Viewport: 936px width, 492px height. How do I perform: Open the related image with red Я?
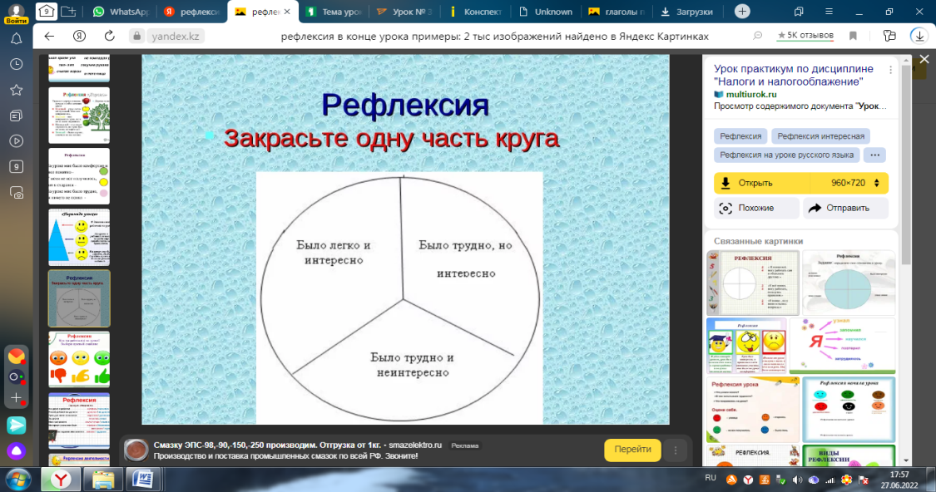842,346
